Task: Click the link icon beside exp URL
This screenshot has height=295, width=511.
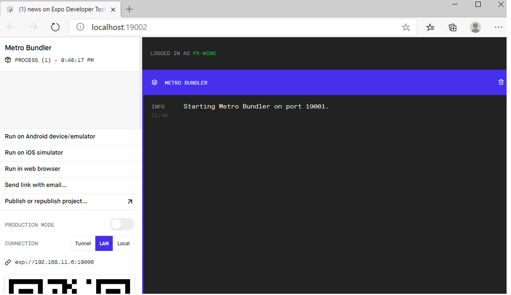Action: pos(8,262)
